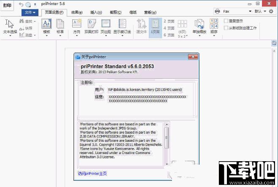Enable 双面打印 duplex printing

click(91, 26)
